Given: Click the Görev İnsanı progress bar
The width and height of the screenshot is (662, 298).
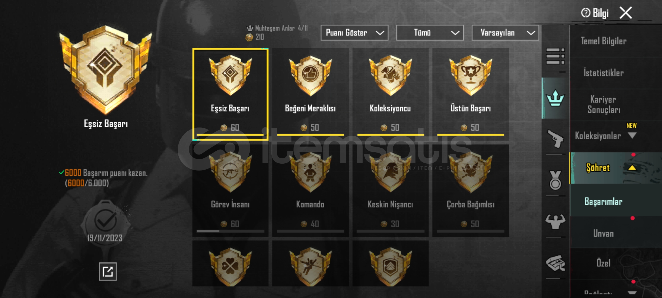Looking at the screenshot, I should tap(230, 231).
